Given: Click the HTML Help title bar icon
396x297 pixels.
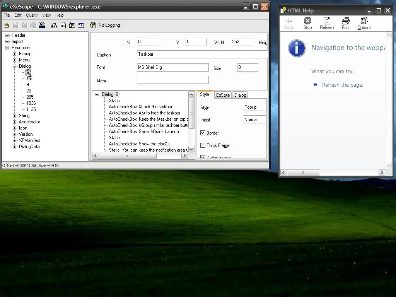Looking at the screenshot, I should [283, 10].
